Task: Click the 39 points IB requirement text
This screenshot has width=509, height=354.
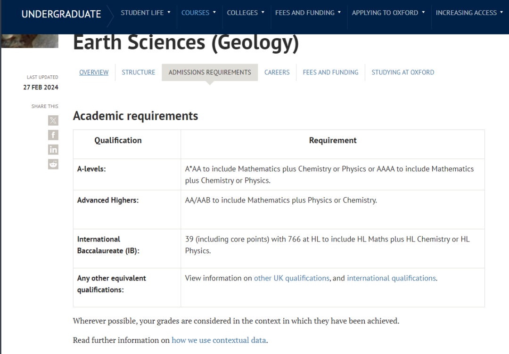Action: point(327,245)
